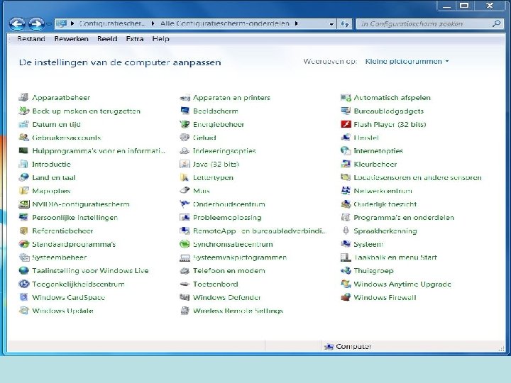The height and width of the screenshot is (383, 511).
Task: Expand address bar history dropdown arrow
Action: click(331, 24)
